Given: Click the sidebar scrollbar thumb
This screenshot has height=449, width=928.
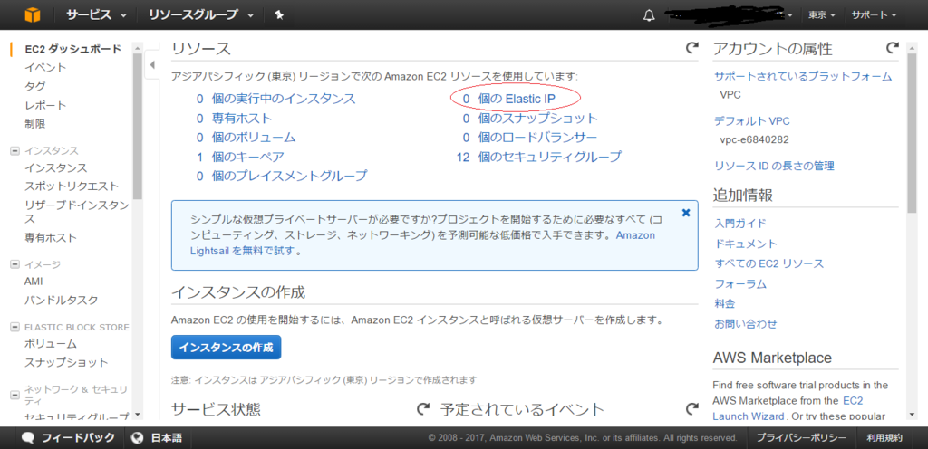Looking at the screenshot, I should 138,125.
